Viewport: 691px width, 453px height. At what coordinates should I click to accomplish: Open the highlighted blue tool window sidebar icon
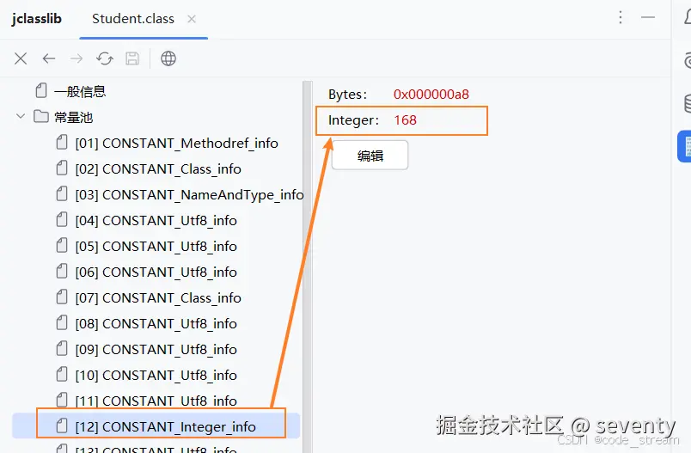[x=684, y=146]
